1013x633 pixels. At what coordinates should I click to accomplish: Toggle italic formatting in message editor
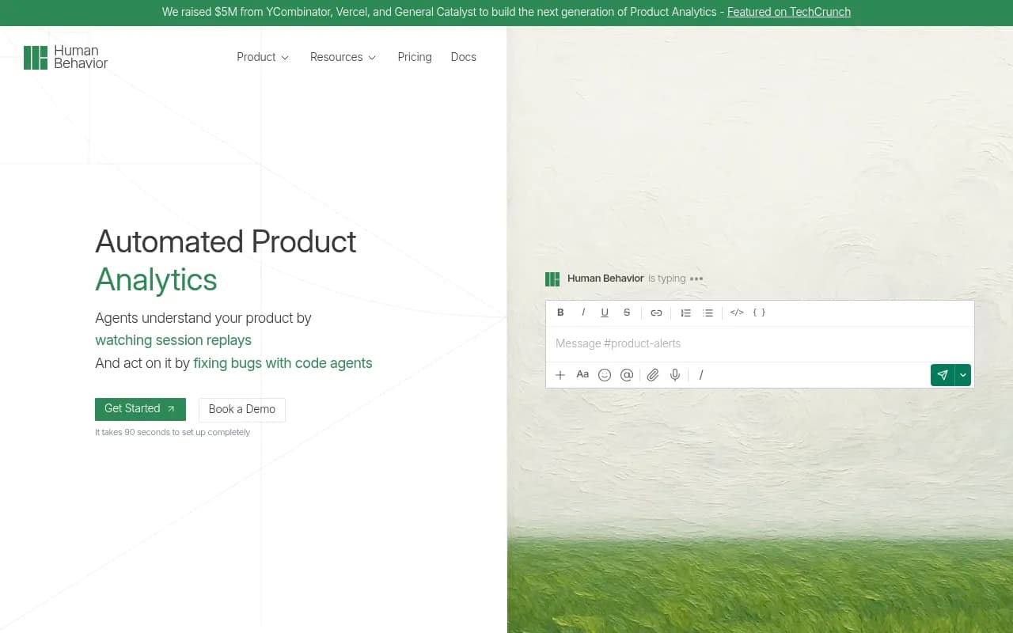click(x=583, y=313)
